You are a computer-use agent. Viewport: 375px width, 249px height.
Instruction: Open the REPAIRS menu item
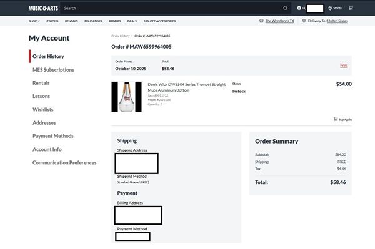115,21
